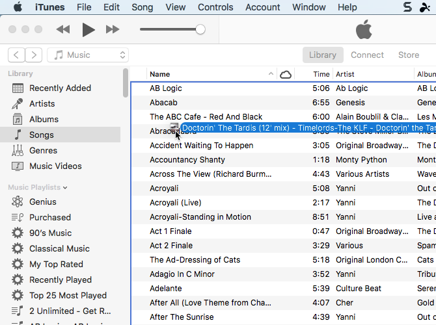Screen dimensions: 436x325
Task: Select the Albums icon in sidebar
Action: [18, 119]
